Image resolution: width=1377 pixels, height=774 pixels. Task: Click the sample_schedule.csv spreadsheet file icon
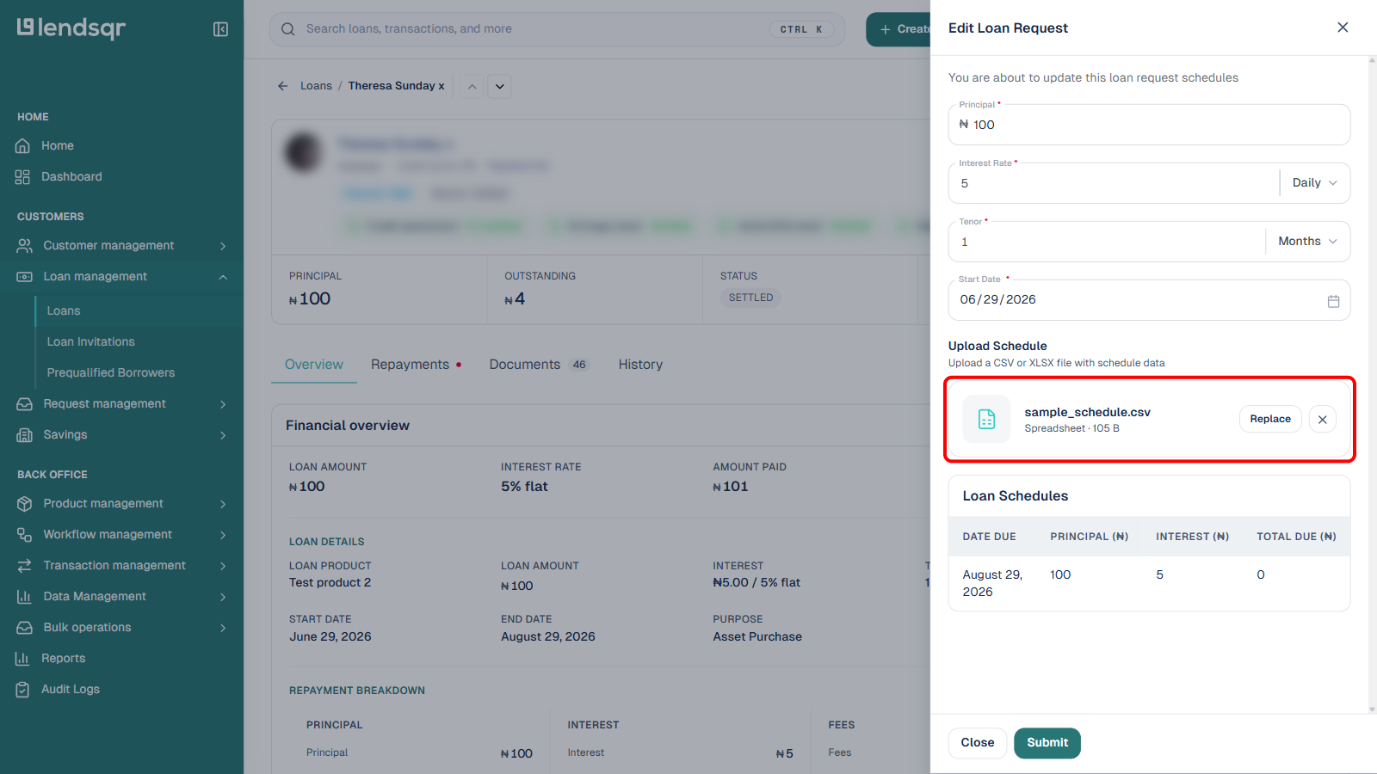click(986, 420)
